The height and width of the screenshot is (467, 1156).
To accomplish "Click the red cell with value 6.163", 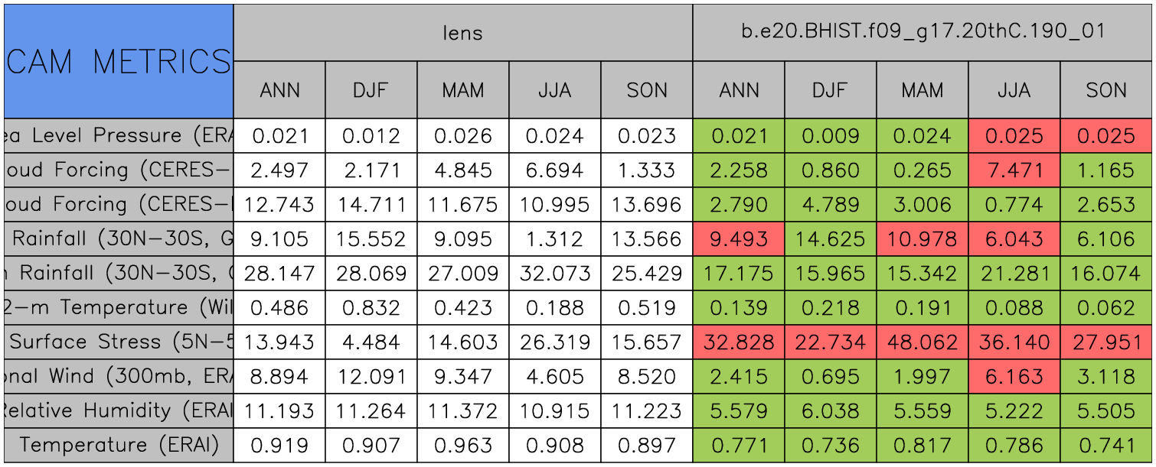I will [1014, 376].
